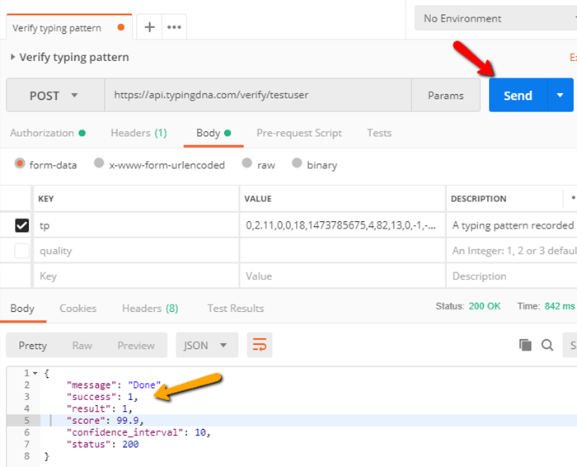The image size is (577, 467).
Task: Open the response Headers (8) tab
Action: (150, 309)
